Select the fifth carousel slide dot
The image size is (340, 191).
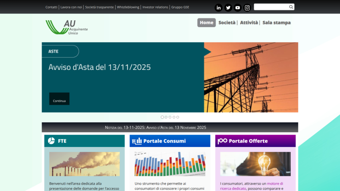178,117
